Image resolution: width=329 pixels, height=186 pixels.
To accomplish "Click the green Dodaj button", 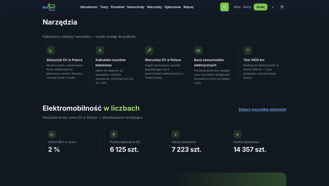I will click(260, 7).
